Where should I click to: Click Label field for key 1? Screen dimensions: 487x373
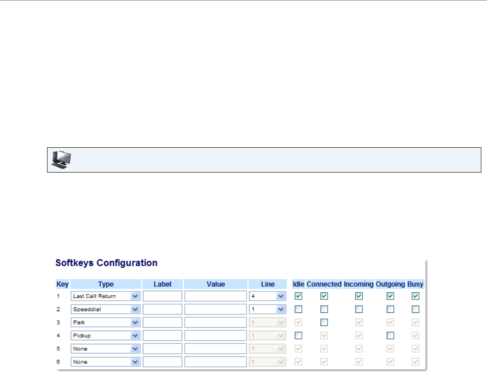pyautogui.click(x=162, y=296)
